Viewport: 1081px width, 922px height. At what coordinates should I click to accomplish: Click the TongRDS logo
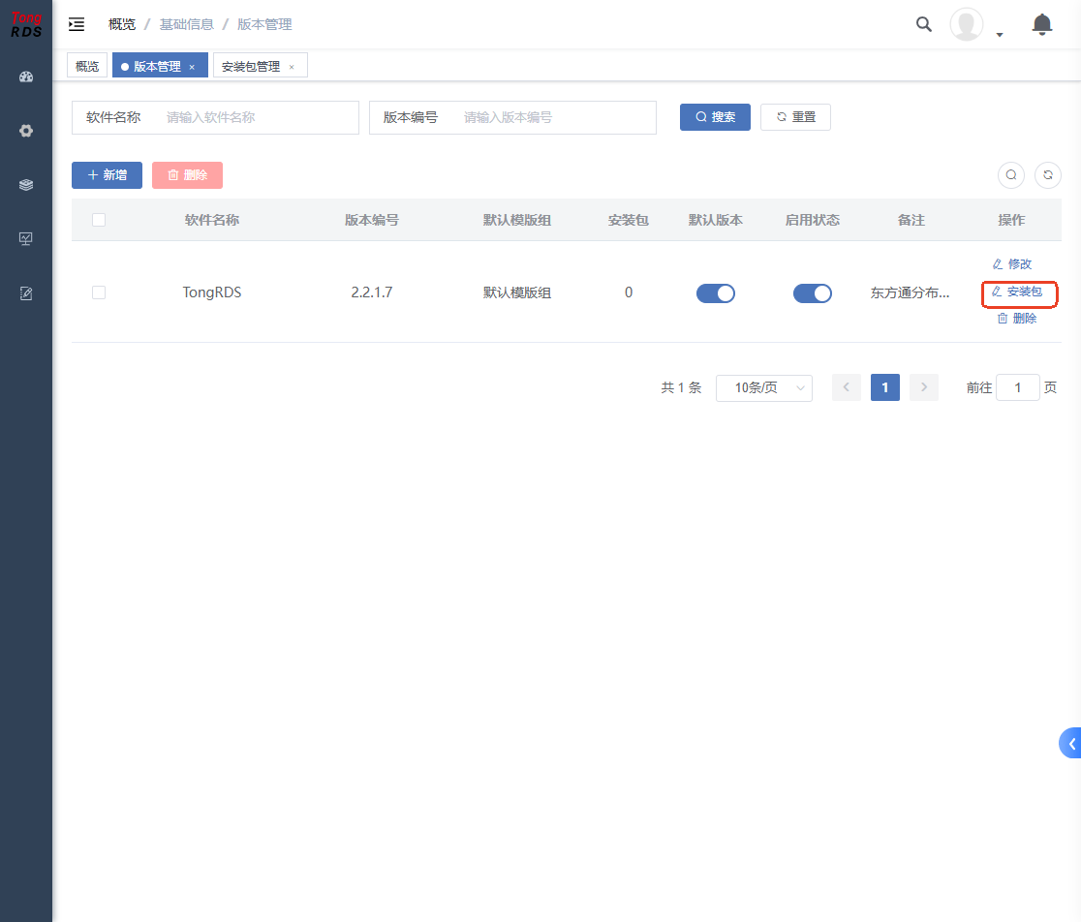tap(26, 24)
